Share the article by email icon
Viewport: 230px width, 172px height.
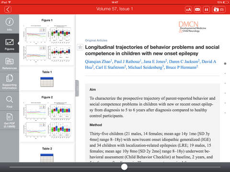(x=197, y=10)
